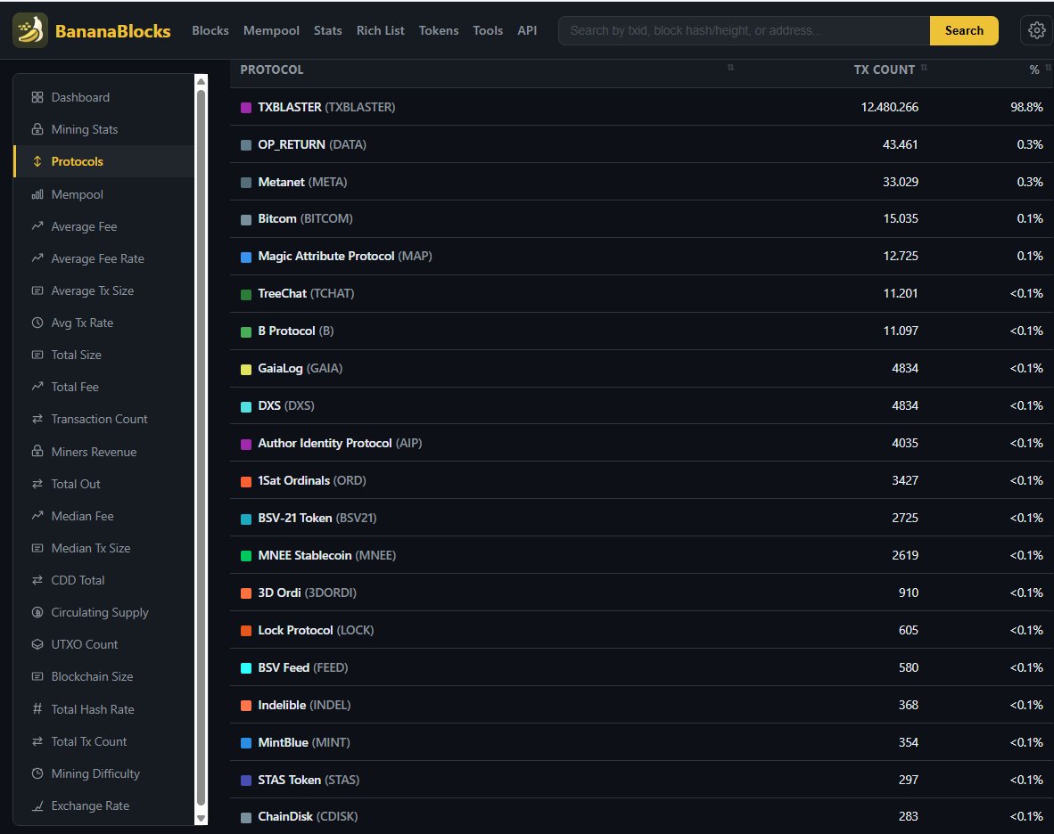Open the Dashboard sidebar link

tap(80, 97)
